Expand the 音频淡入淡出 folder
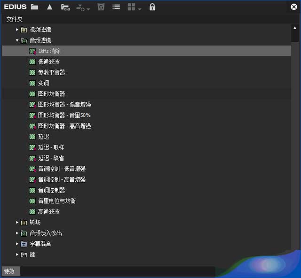Image resolution: width=301 pixels, height=278 pixels. coord(17,233)
